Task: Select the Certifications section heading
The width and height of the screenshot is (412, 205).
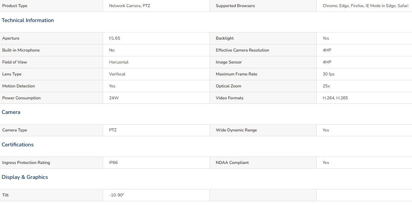Action: (18, 145)
